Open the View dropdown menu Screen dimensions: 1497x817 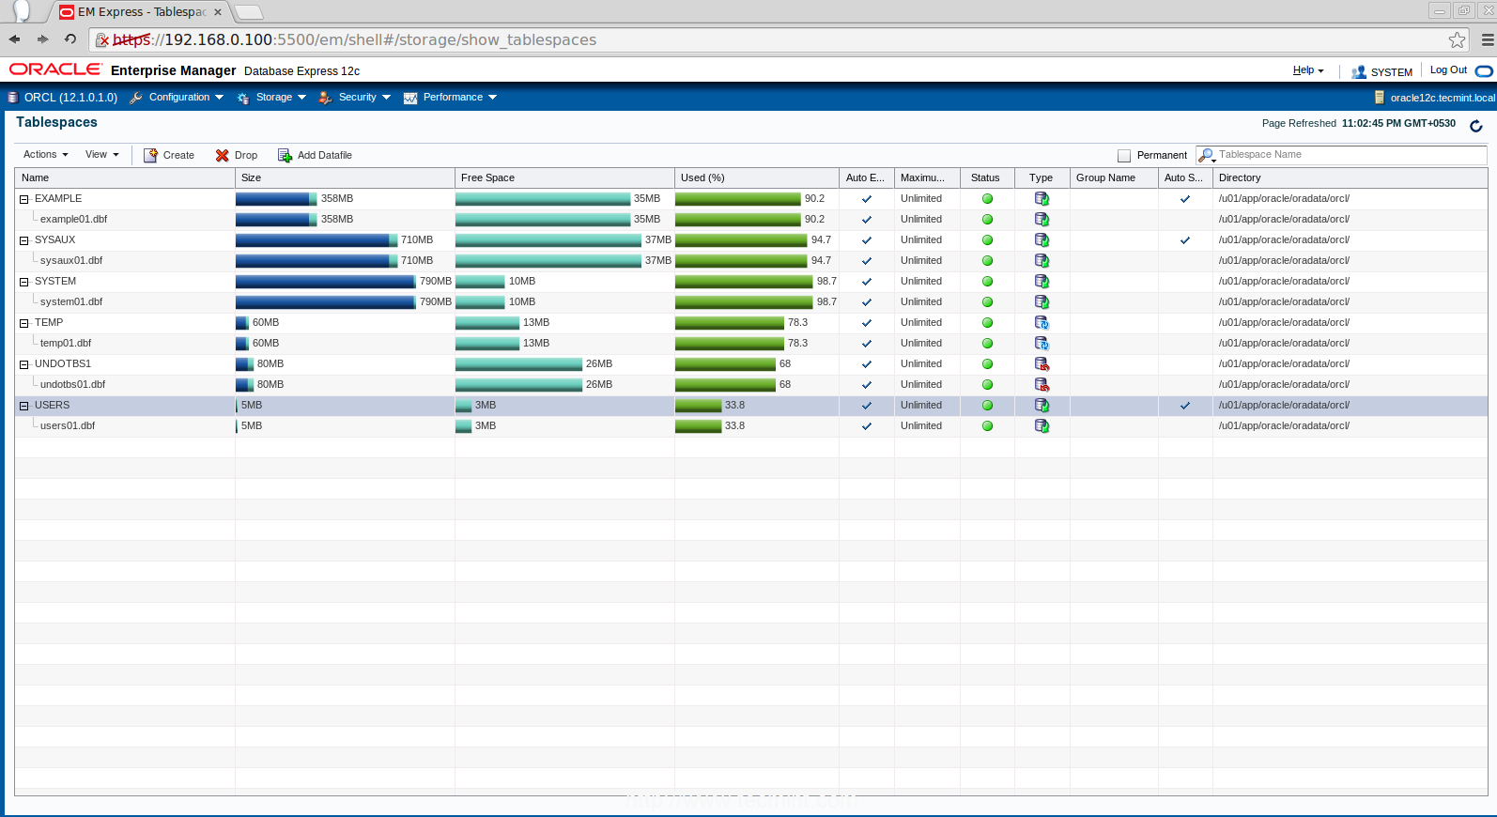(x=101, y=155)
